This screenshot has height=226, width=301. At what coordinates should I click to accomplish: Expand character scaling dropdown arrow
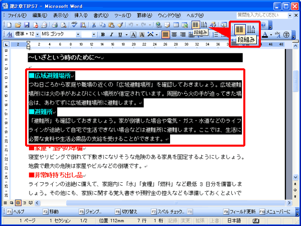click(x=157, y=35)
